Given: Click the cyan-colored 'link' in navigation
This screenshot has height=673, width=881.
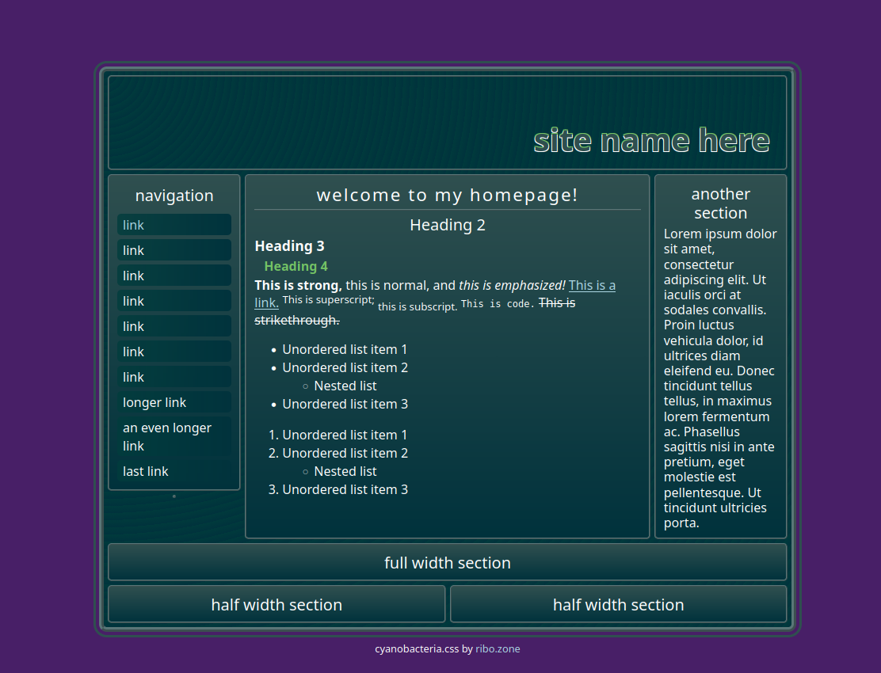Looking at the screenshot, I should [174, 225].
